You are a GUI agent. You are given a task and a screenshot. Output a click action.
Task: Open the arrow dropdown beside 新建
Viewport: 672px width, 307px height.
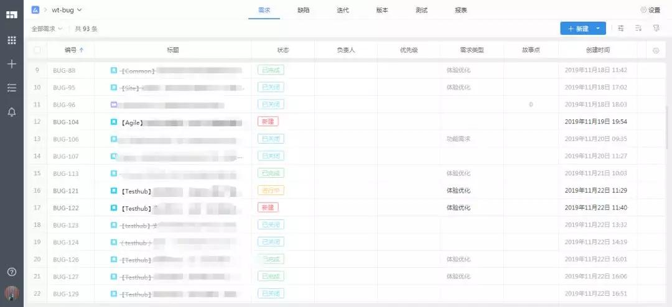click(599, 29)
